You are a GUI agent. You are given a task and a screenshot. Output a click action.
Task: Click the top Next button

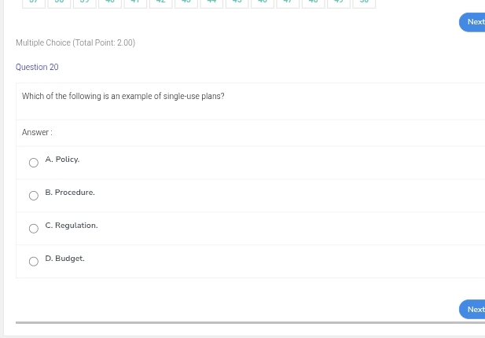click(473, 22)
